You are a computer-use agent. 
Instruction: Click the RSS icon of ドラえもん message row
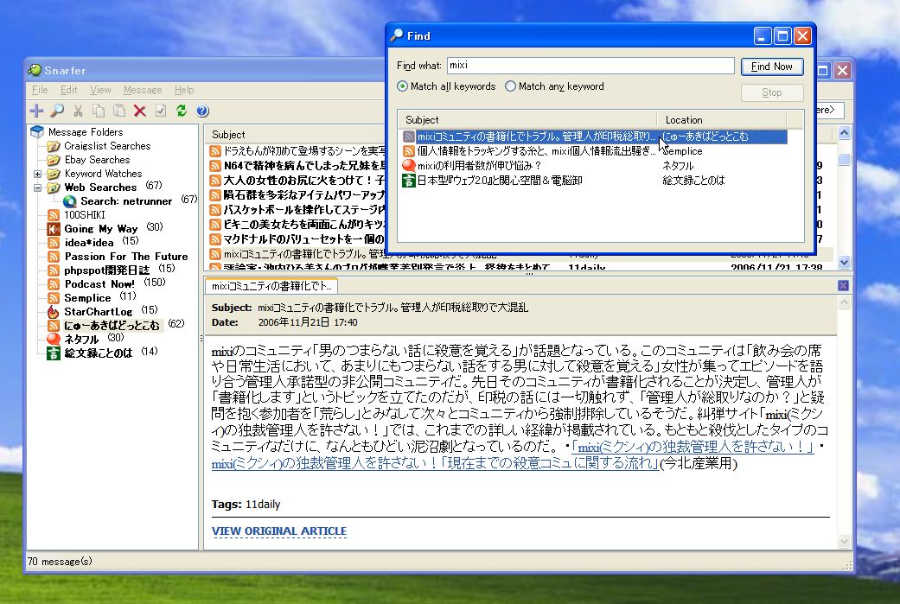[x=215, y=151]
